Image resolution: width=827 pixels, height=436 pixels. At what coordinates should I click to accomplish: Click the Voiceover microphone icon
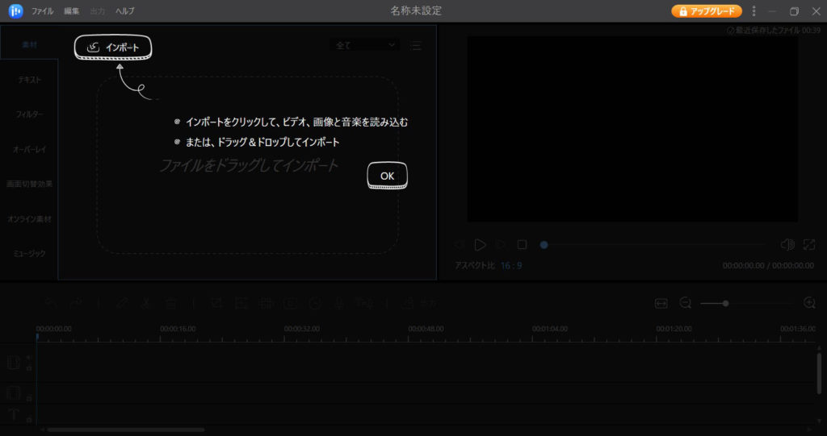point(338,303)
